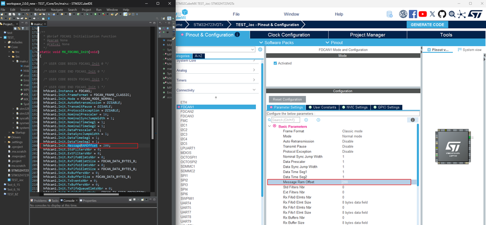Open the User Constants tab
Screen dimensions: 486x225
(x=322, y=107)
